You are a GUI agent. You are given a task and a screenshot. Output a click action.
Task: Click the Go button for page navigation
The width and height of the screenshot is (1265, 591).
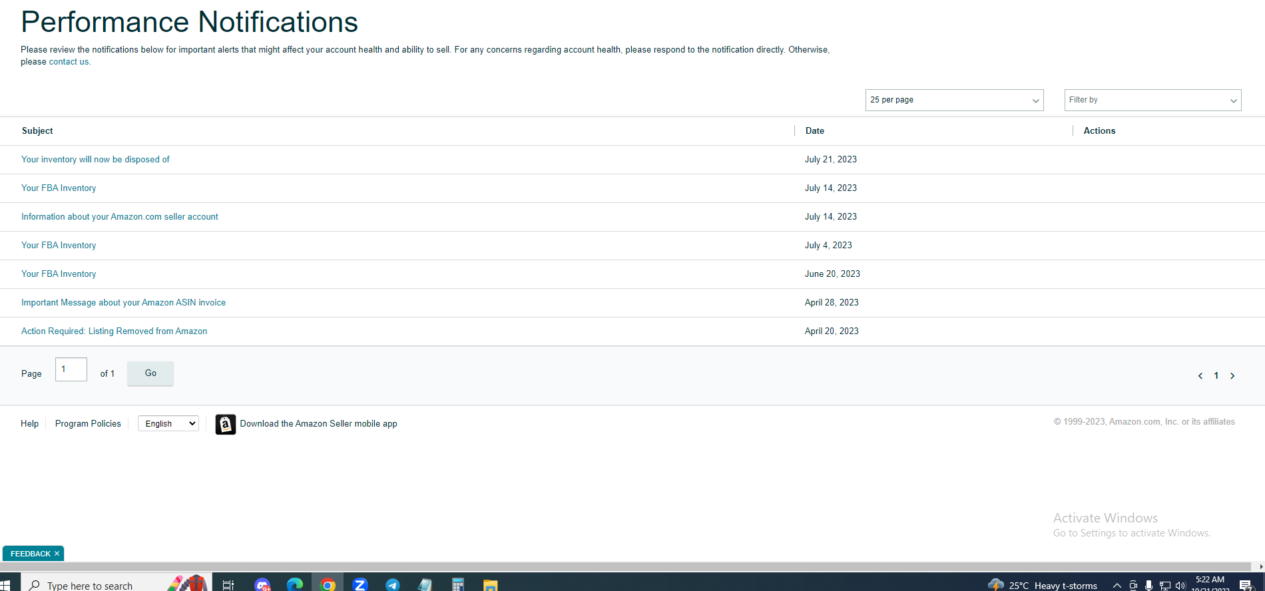pos(150,373)
